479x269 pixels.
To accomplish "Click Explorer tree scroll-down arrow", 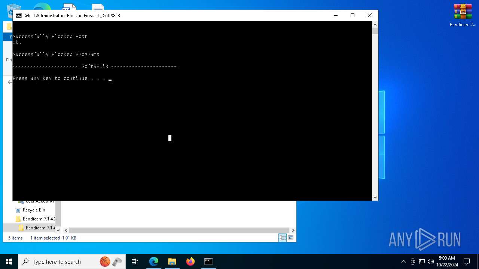I will click(x=58, y=231).
